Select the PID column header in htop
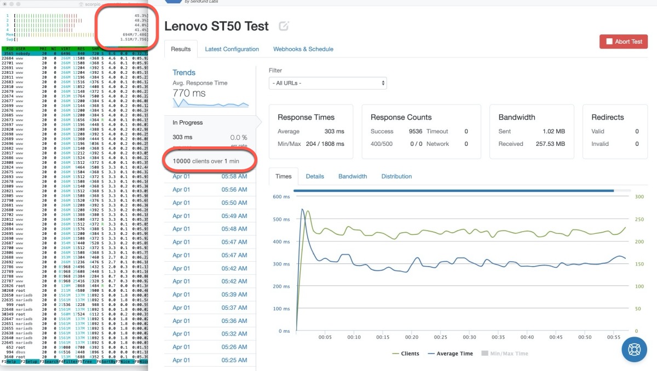Screen dimensions: 657x371 pyautogui.click(x=7, y=48)
